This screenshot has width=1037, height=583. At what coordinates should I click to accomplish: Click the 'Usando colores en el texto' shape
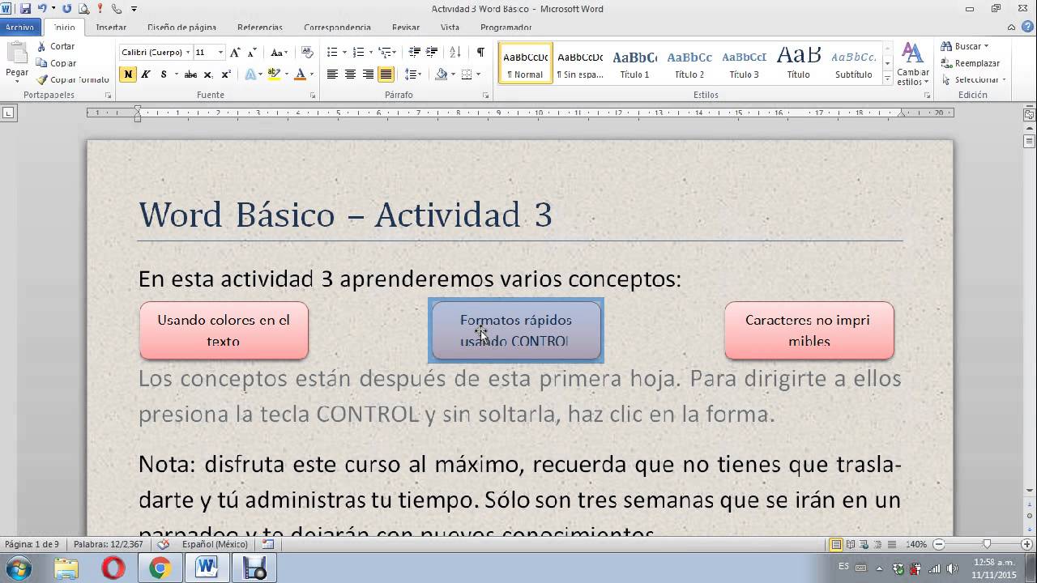pyautogui.click(x=224, y=330)
